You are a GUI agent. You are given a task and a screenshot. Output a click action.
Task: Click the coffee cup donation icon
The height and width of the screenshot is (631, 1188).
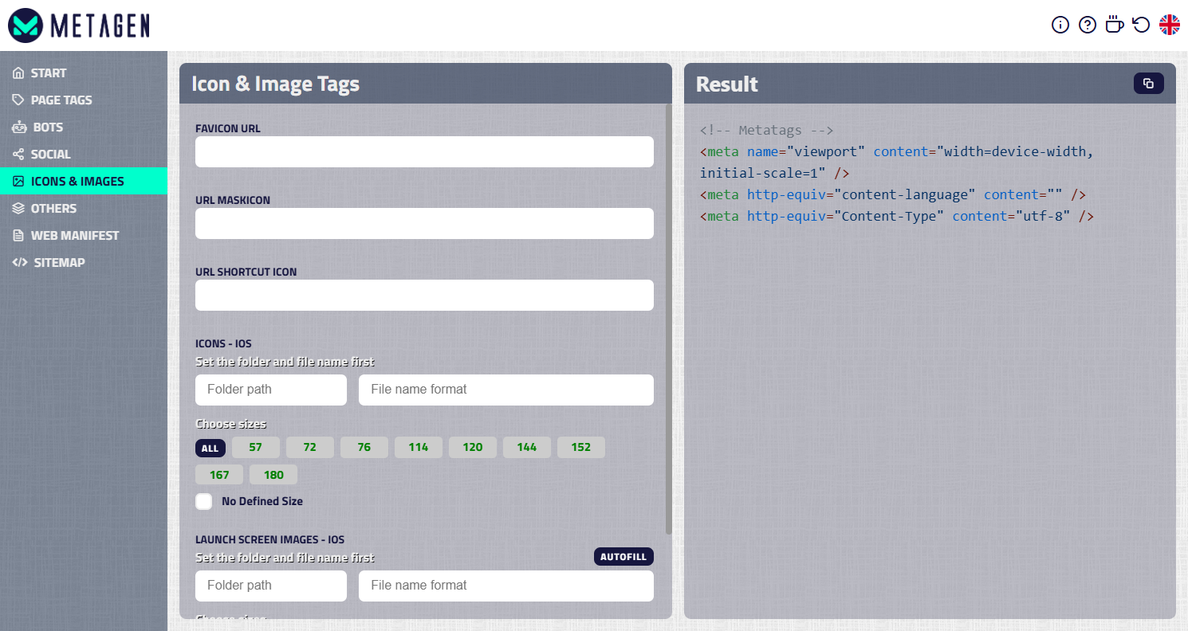tap(1114, 25)
